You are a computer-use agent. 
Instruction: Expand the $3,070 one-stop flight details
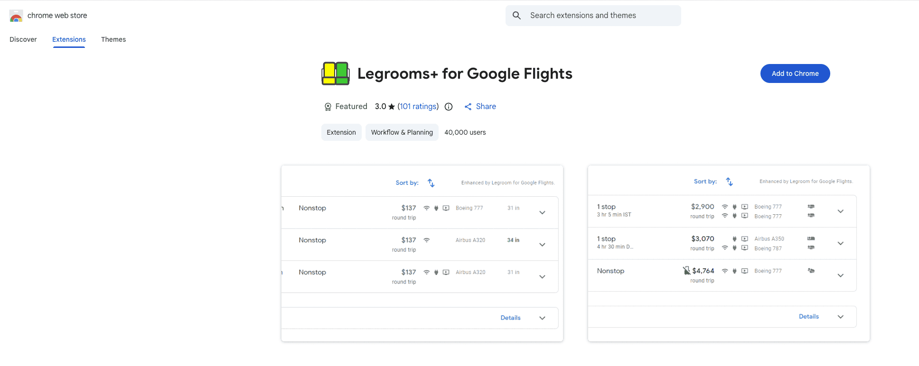coord(841,243)
